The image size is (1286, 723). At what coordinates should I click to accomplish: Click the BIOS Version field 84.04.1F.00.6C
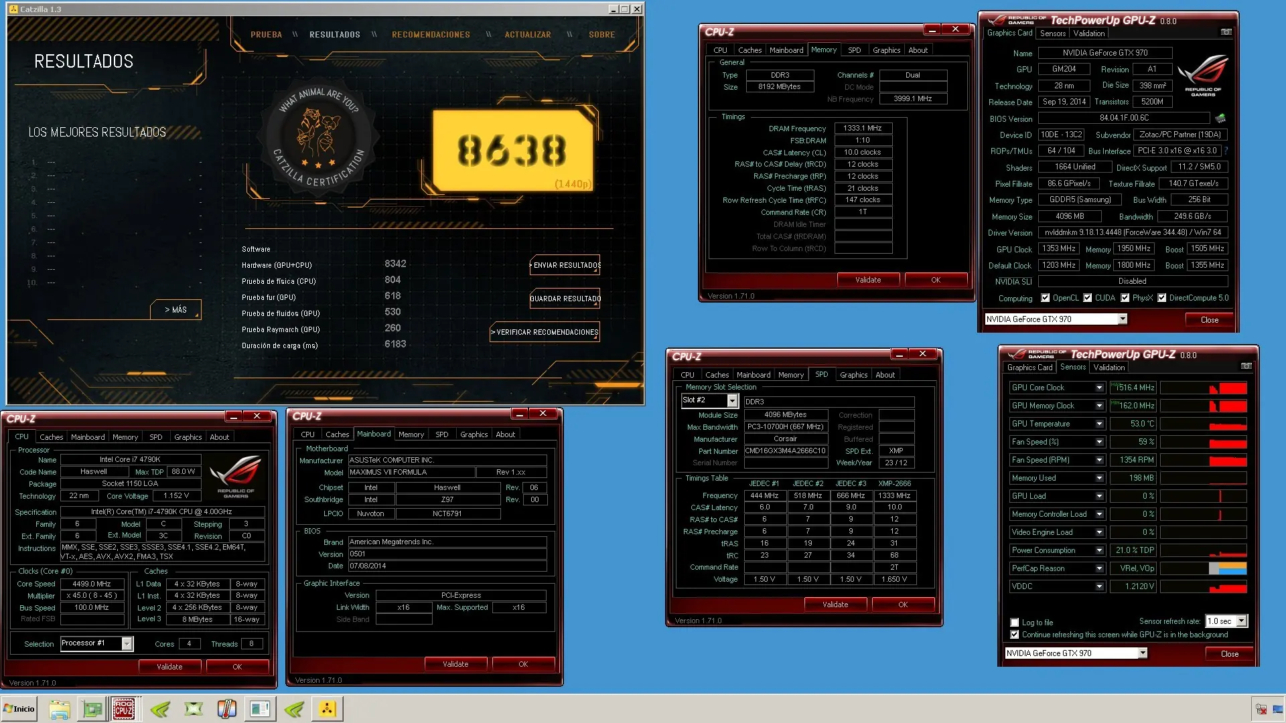[1124, 118]
